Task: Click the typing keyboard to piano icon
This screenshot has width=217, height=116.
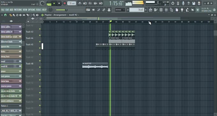Action: pos(88,10)
